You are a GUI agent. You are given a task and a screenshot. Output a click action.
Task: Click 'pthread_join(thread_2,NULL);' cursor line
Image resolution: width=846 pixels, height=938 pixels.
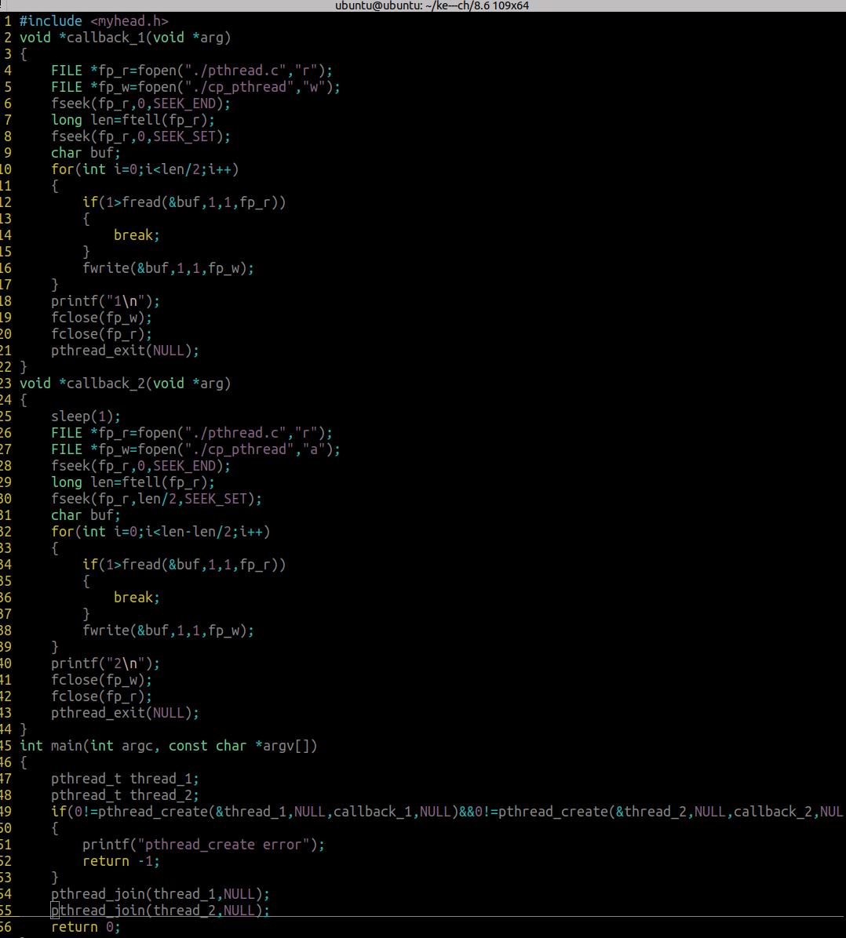coord(160,910)
